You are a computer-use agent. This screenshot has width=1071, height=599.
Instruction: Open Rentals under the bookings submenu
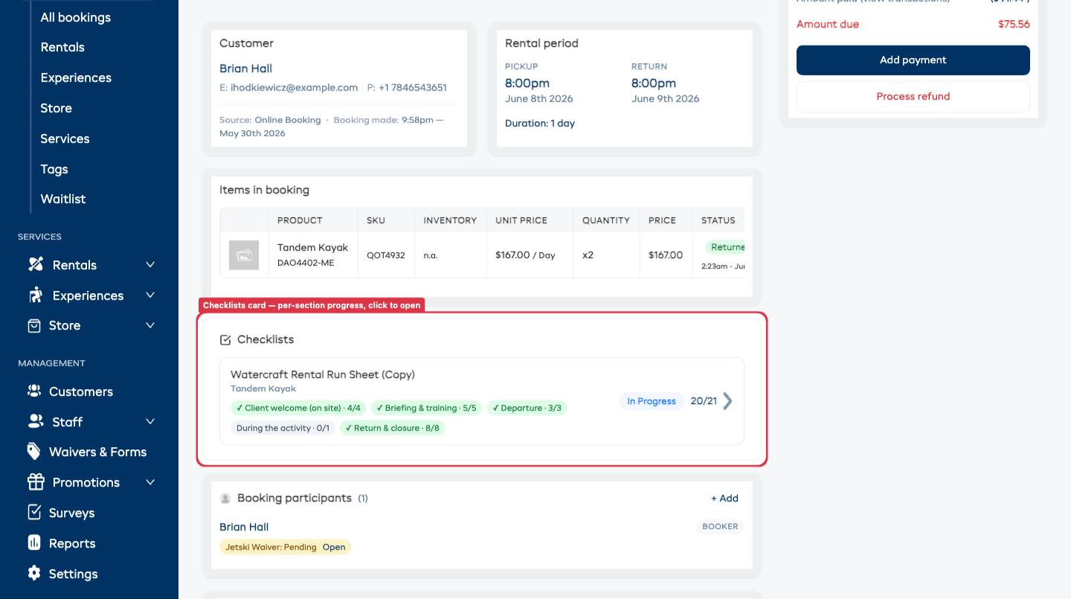coord(62,47)
